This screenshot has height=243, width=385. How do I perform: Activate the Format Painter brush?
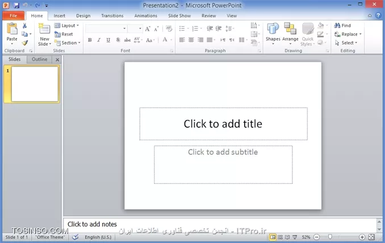24,43
